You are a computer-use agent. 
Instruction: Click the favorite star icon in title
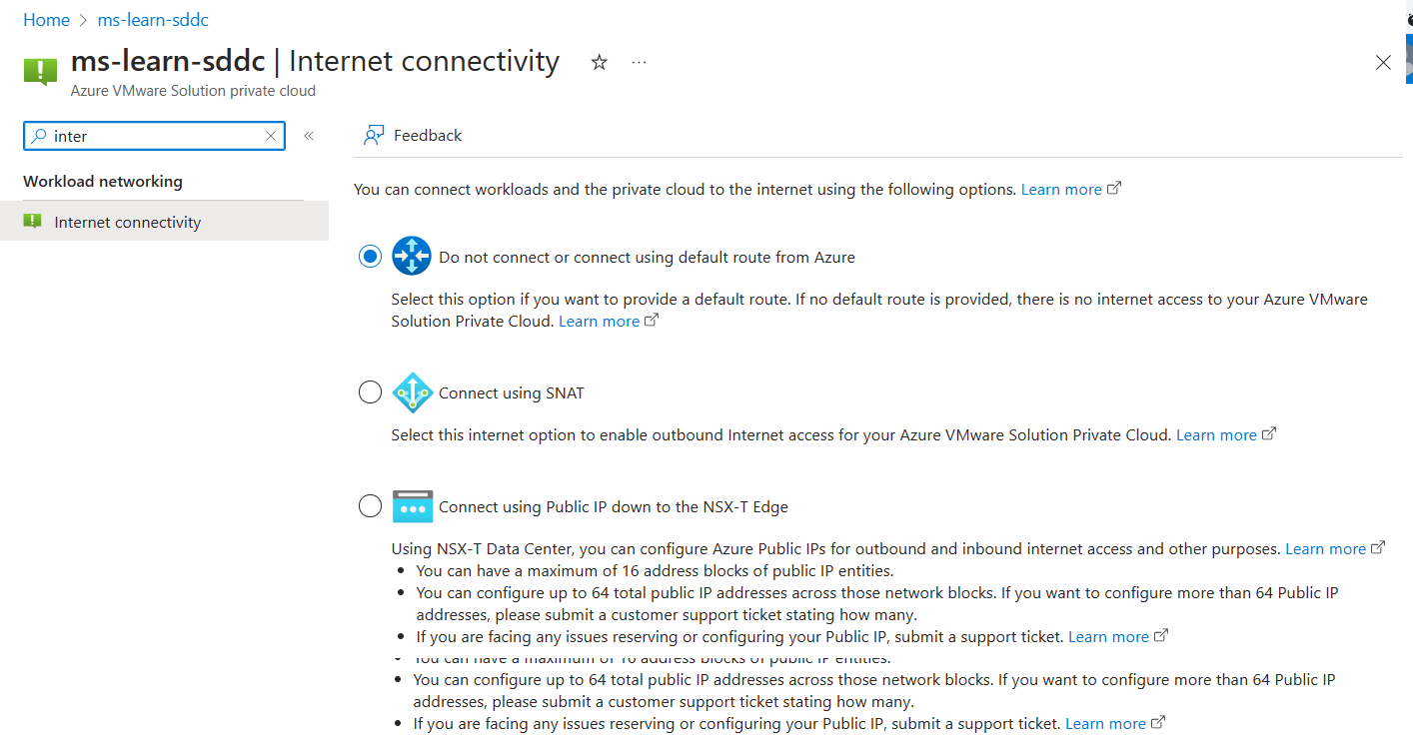(599, 63)
